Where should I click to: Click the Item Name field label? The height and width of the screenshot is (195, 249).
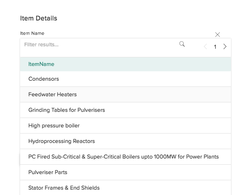(32, 33)
